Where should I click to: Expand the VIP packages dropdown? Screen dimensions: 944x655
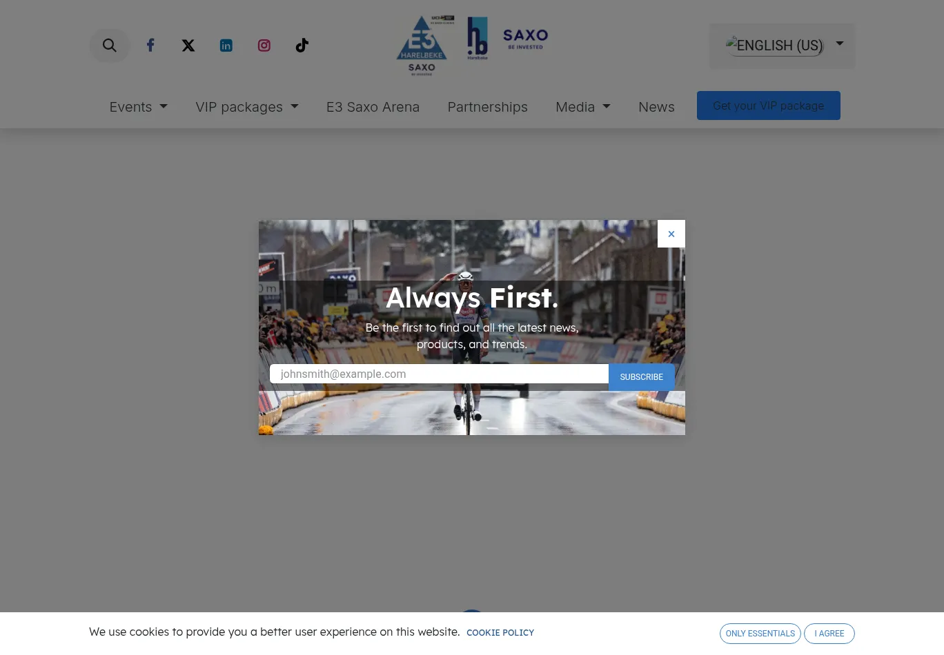246,107
